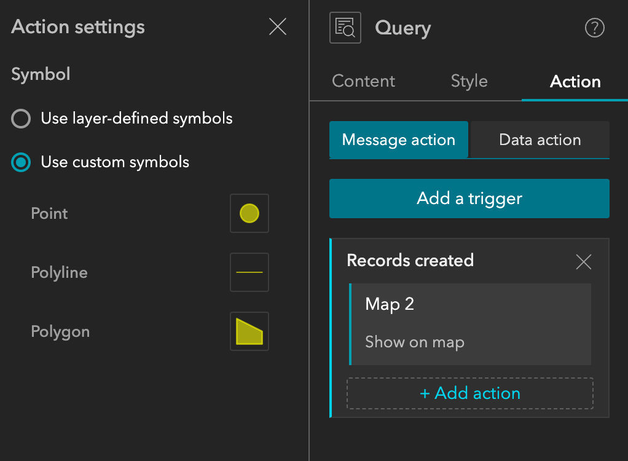Click the Query widget icon
The height and width of the screenshot is (461, 628).
click(x=345, y=28)
